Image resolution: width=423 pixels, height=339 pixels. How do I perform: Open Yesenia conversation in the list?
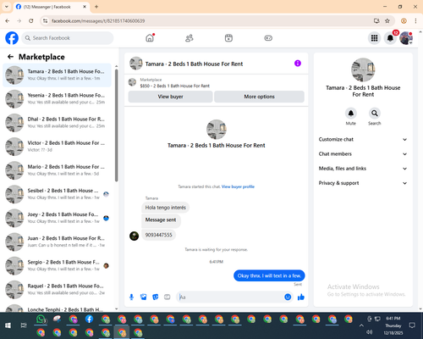57,99
